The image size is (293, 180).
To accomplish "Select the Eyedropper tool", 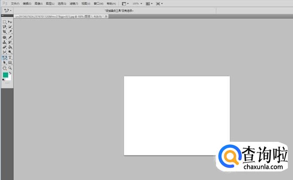I will click(10, 32).
